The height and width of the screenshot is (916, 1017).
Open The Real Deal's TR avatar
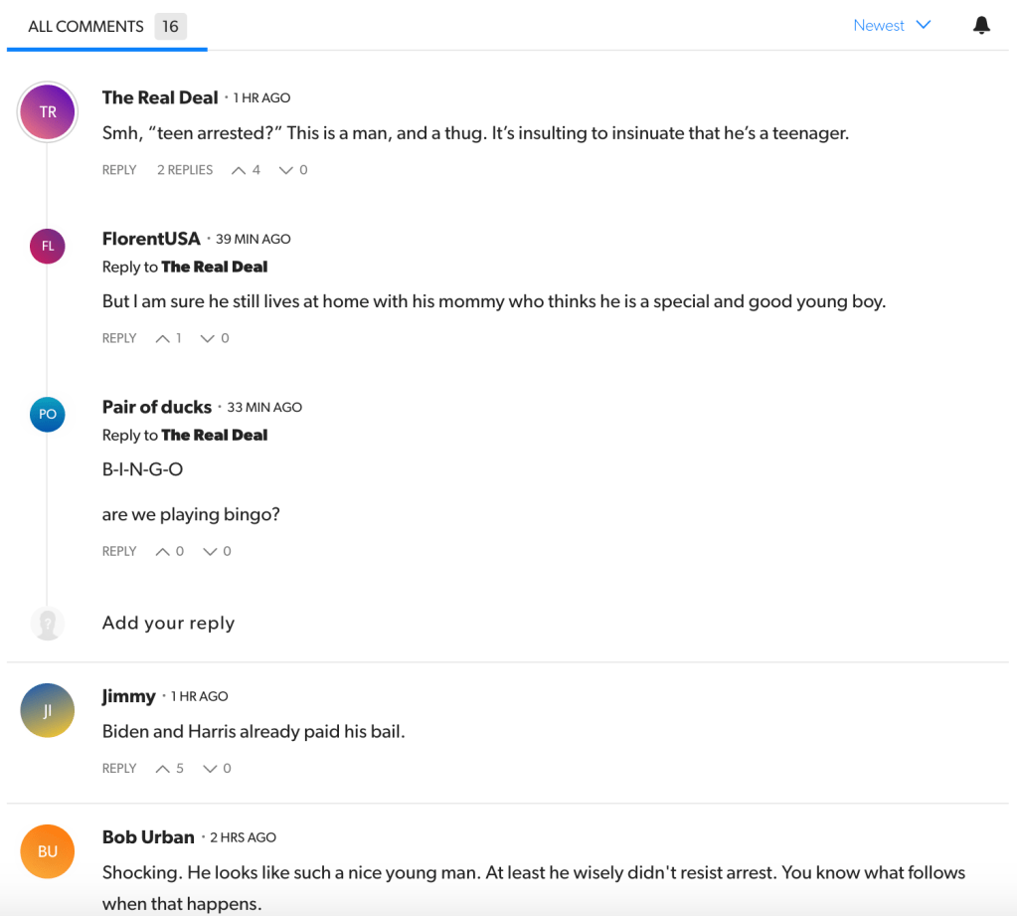48,112
